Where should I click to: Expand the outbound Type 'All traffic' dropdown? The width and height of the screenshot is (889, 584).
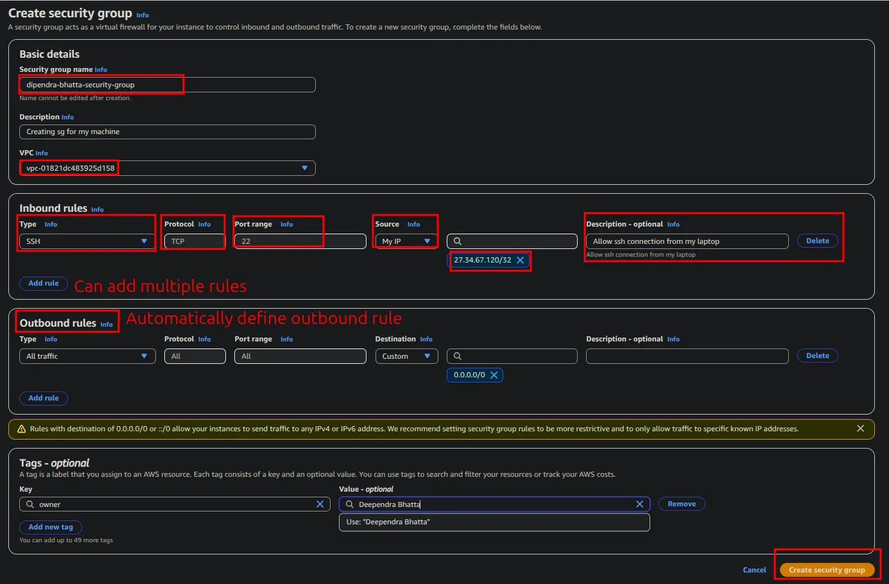point(87,356)
